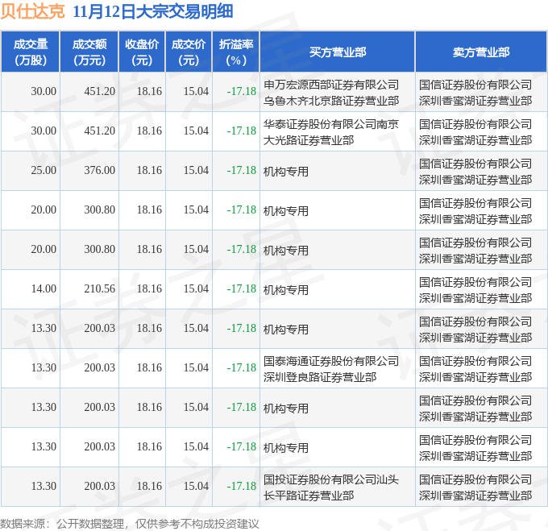Click buyer 国投证券 汕头长平路证券营业部

tap(331, 487)
